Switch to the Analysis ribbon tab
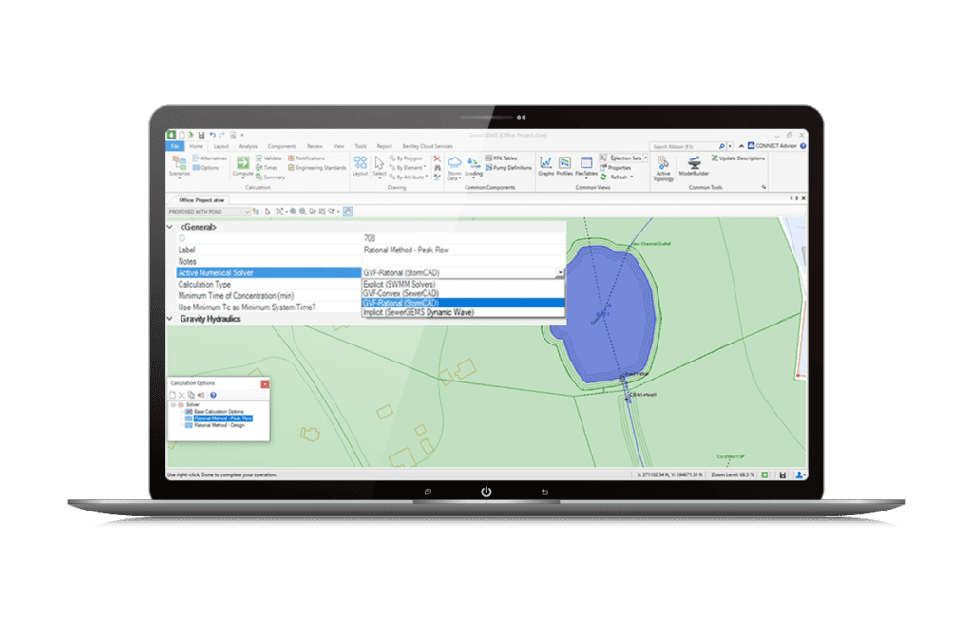973x632 pixels. [249, 146]
